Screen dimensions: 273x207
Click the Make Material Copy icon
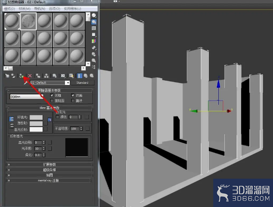coord(38,76)
